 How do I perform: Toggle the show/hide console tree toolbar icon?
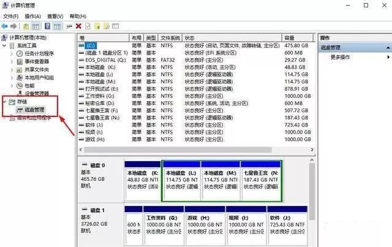pos(36,26)
